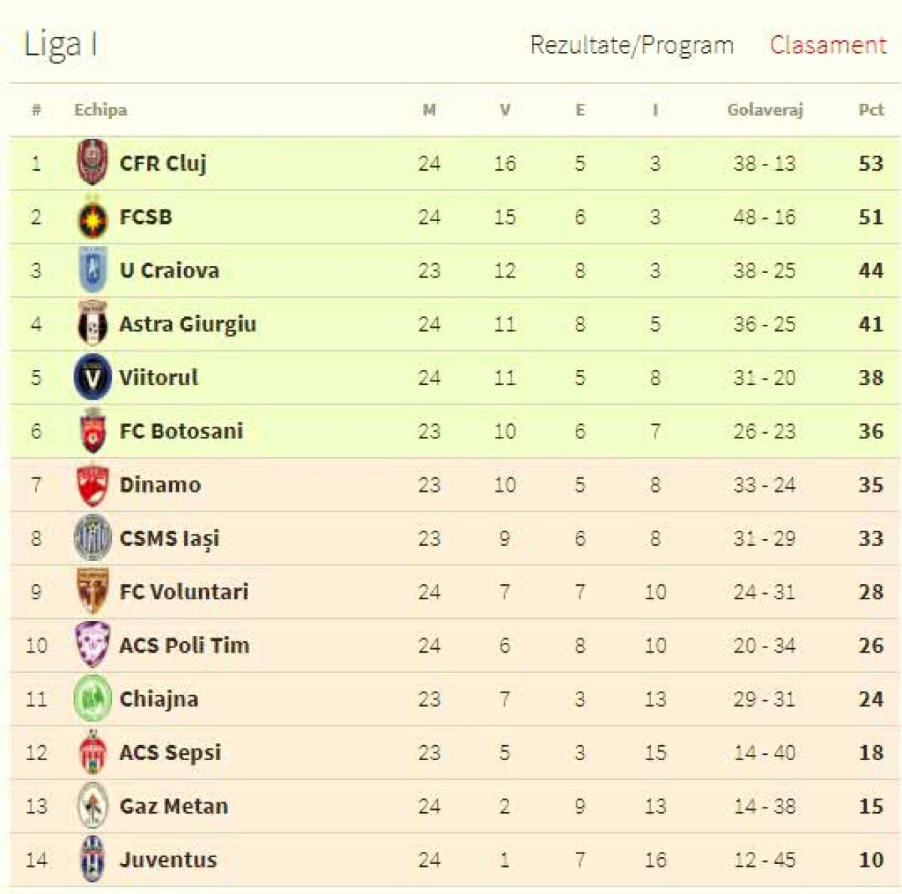This screenshot has width=902, height=894.
Task: Click the Juventus team crest
Action: pyautogui.click(x=92, y=859)
